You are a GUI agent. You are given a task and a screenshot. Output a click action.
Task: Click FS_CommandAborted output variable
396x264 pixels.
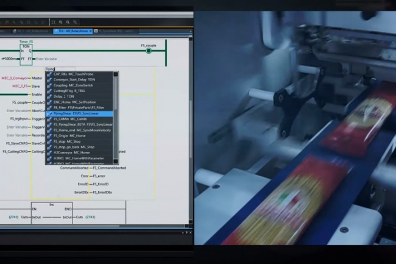click(x=109, y=168)
